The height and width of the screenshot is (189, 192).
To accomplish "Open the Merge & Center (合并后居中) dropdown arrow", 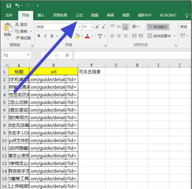I will (174, 36).
